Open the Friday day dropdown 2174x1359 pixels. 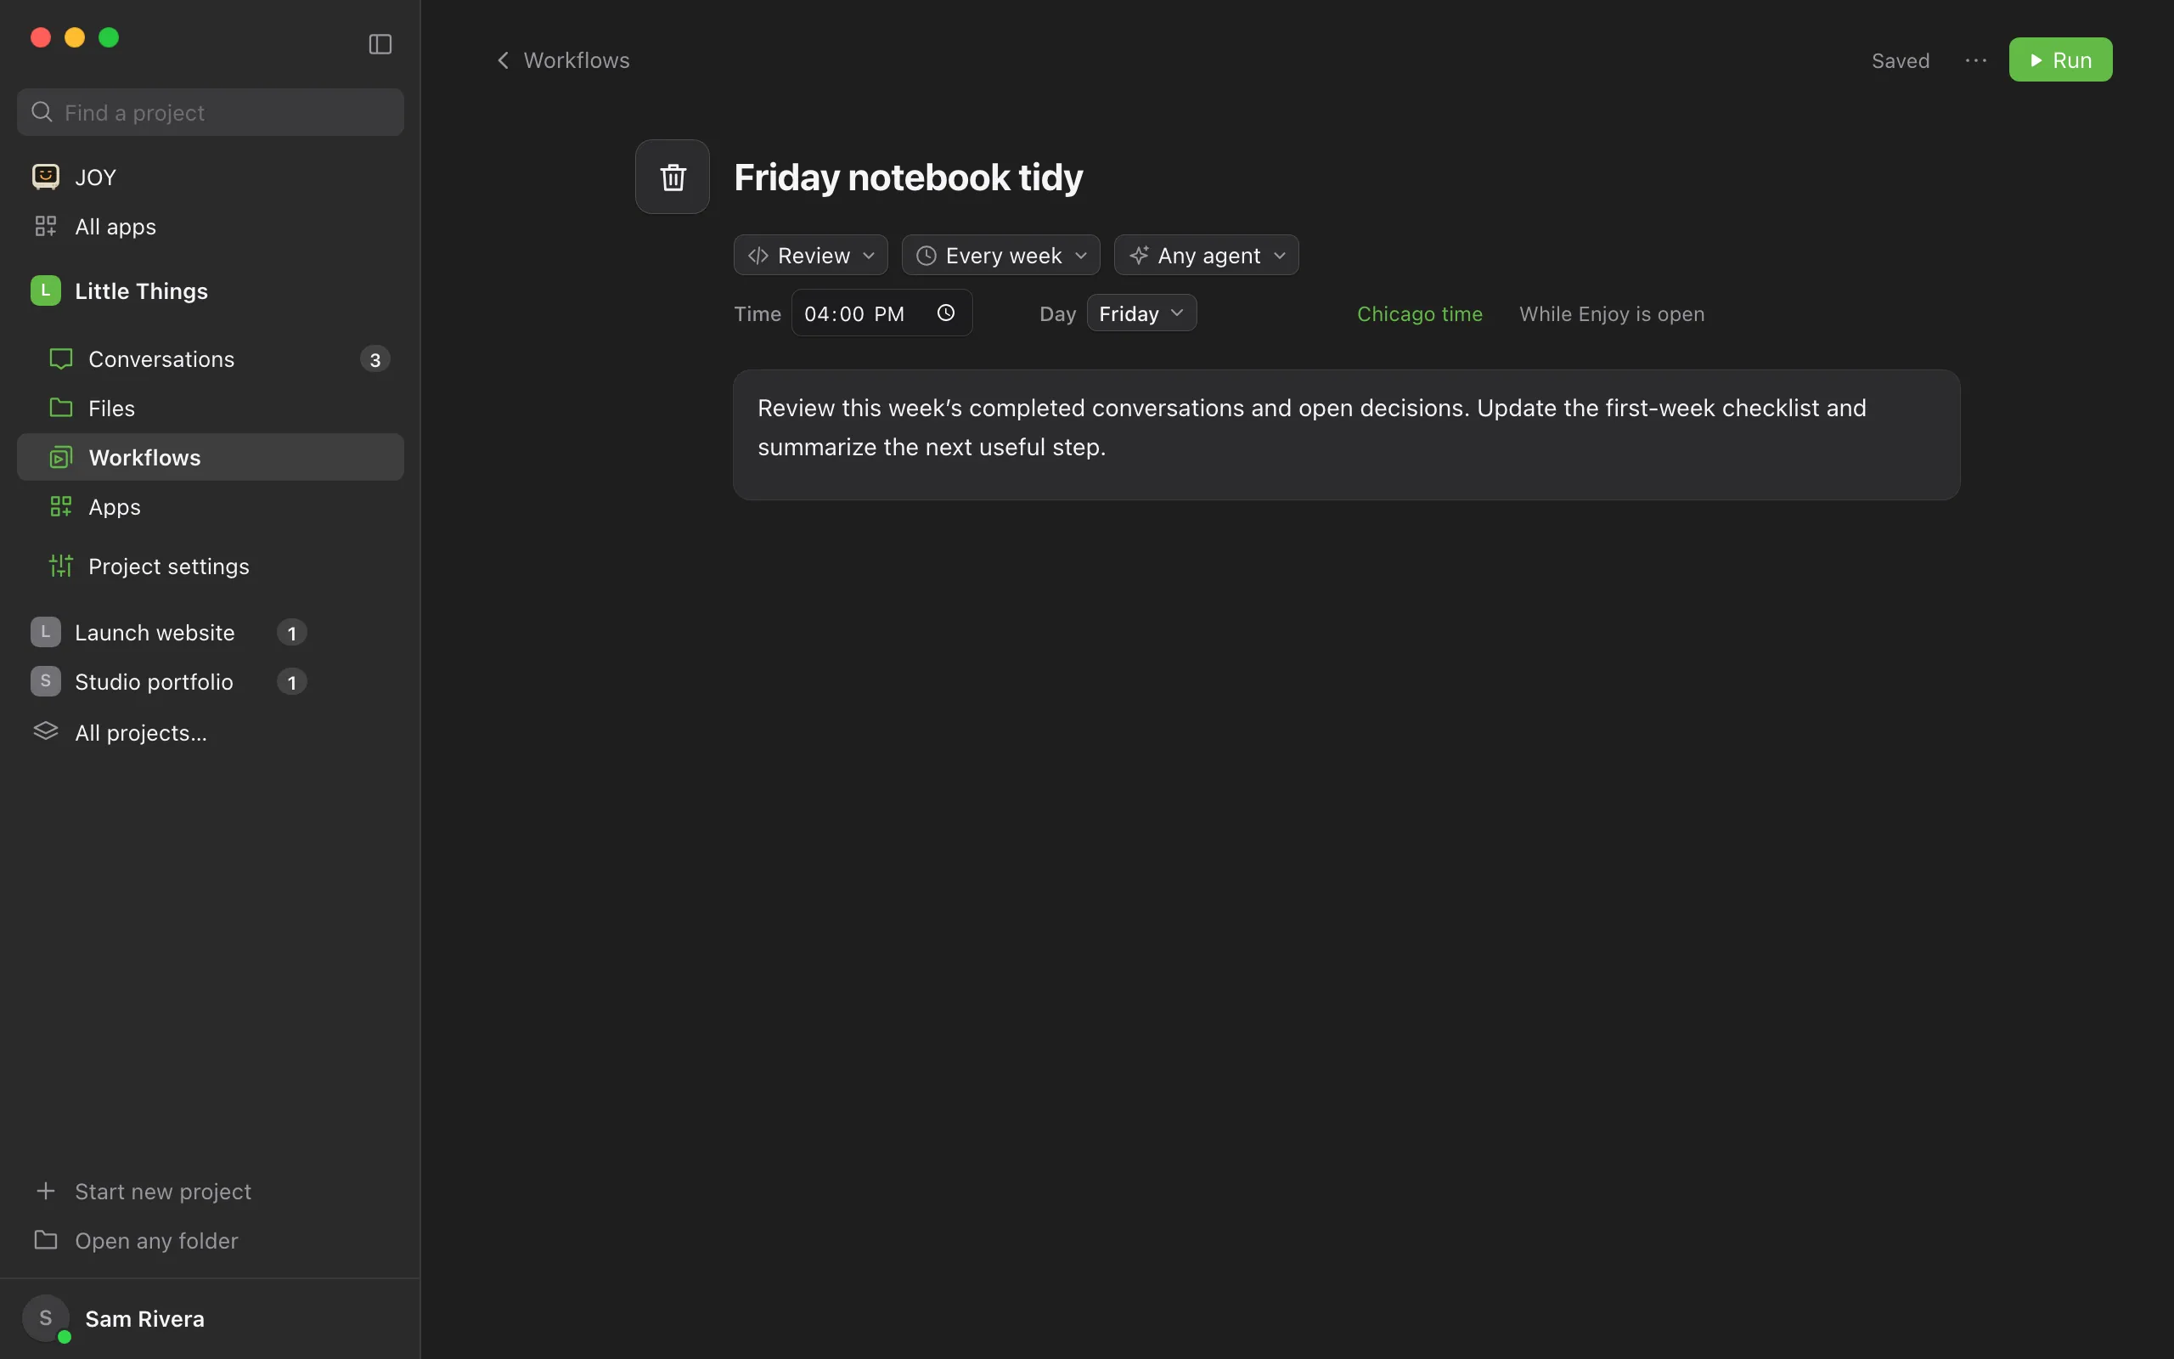point(1142,313)
